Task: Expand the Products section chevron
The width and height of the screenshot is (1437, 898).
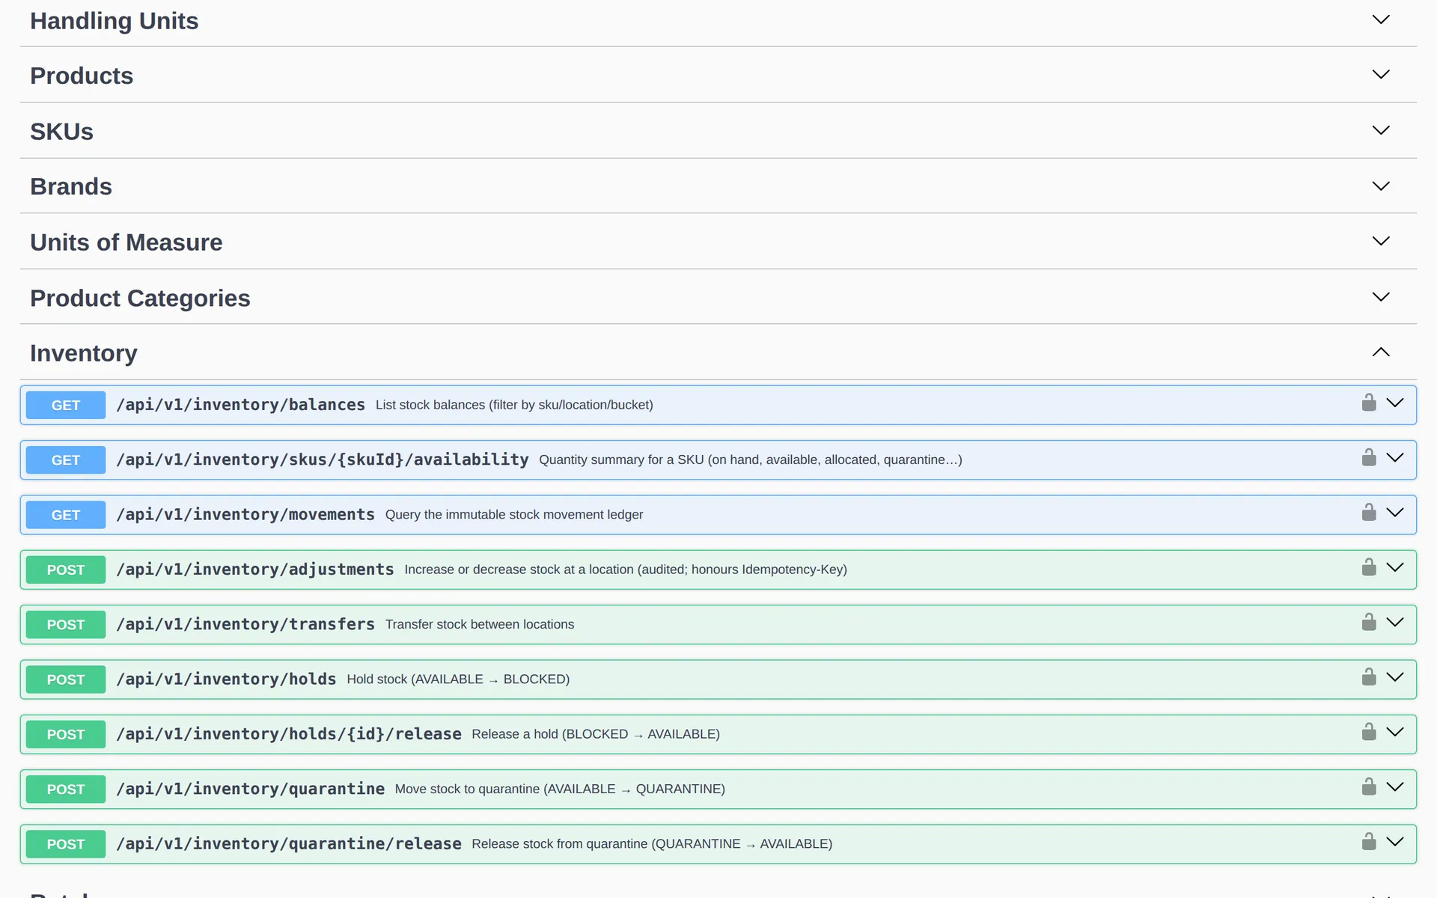Action: (1381, 74)
